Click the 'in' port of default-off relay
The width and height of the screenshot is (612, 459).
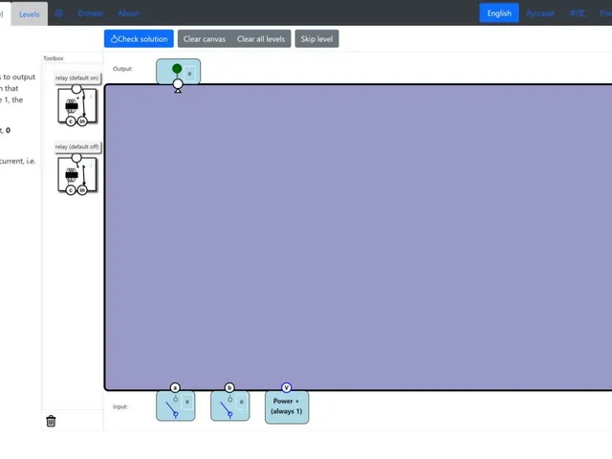[x=82, y=190]
